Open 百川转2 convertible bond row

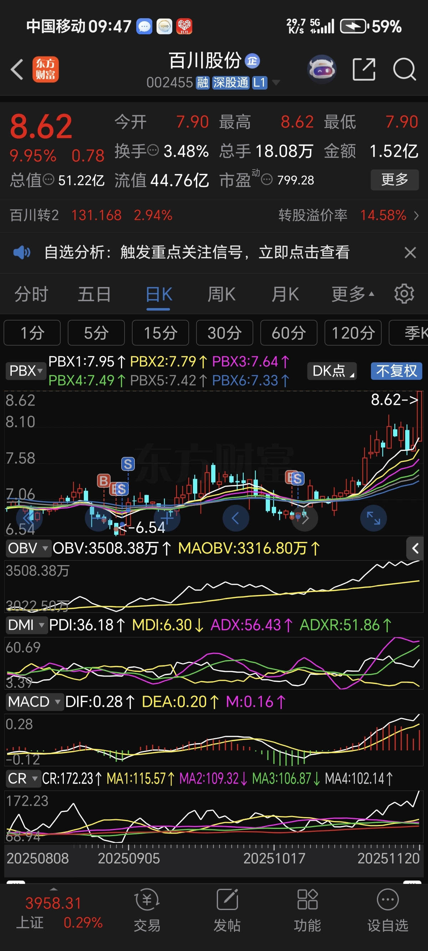click(x=91, y=215)
